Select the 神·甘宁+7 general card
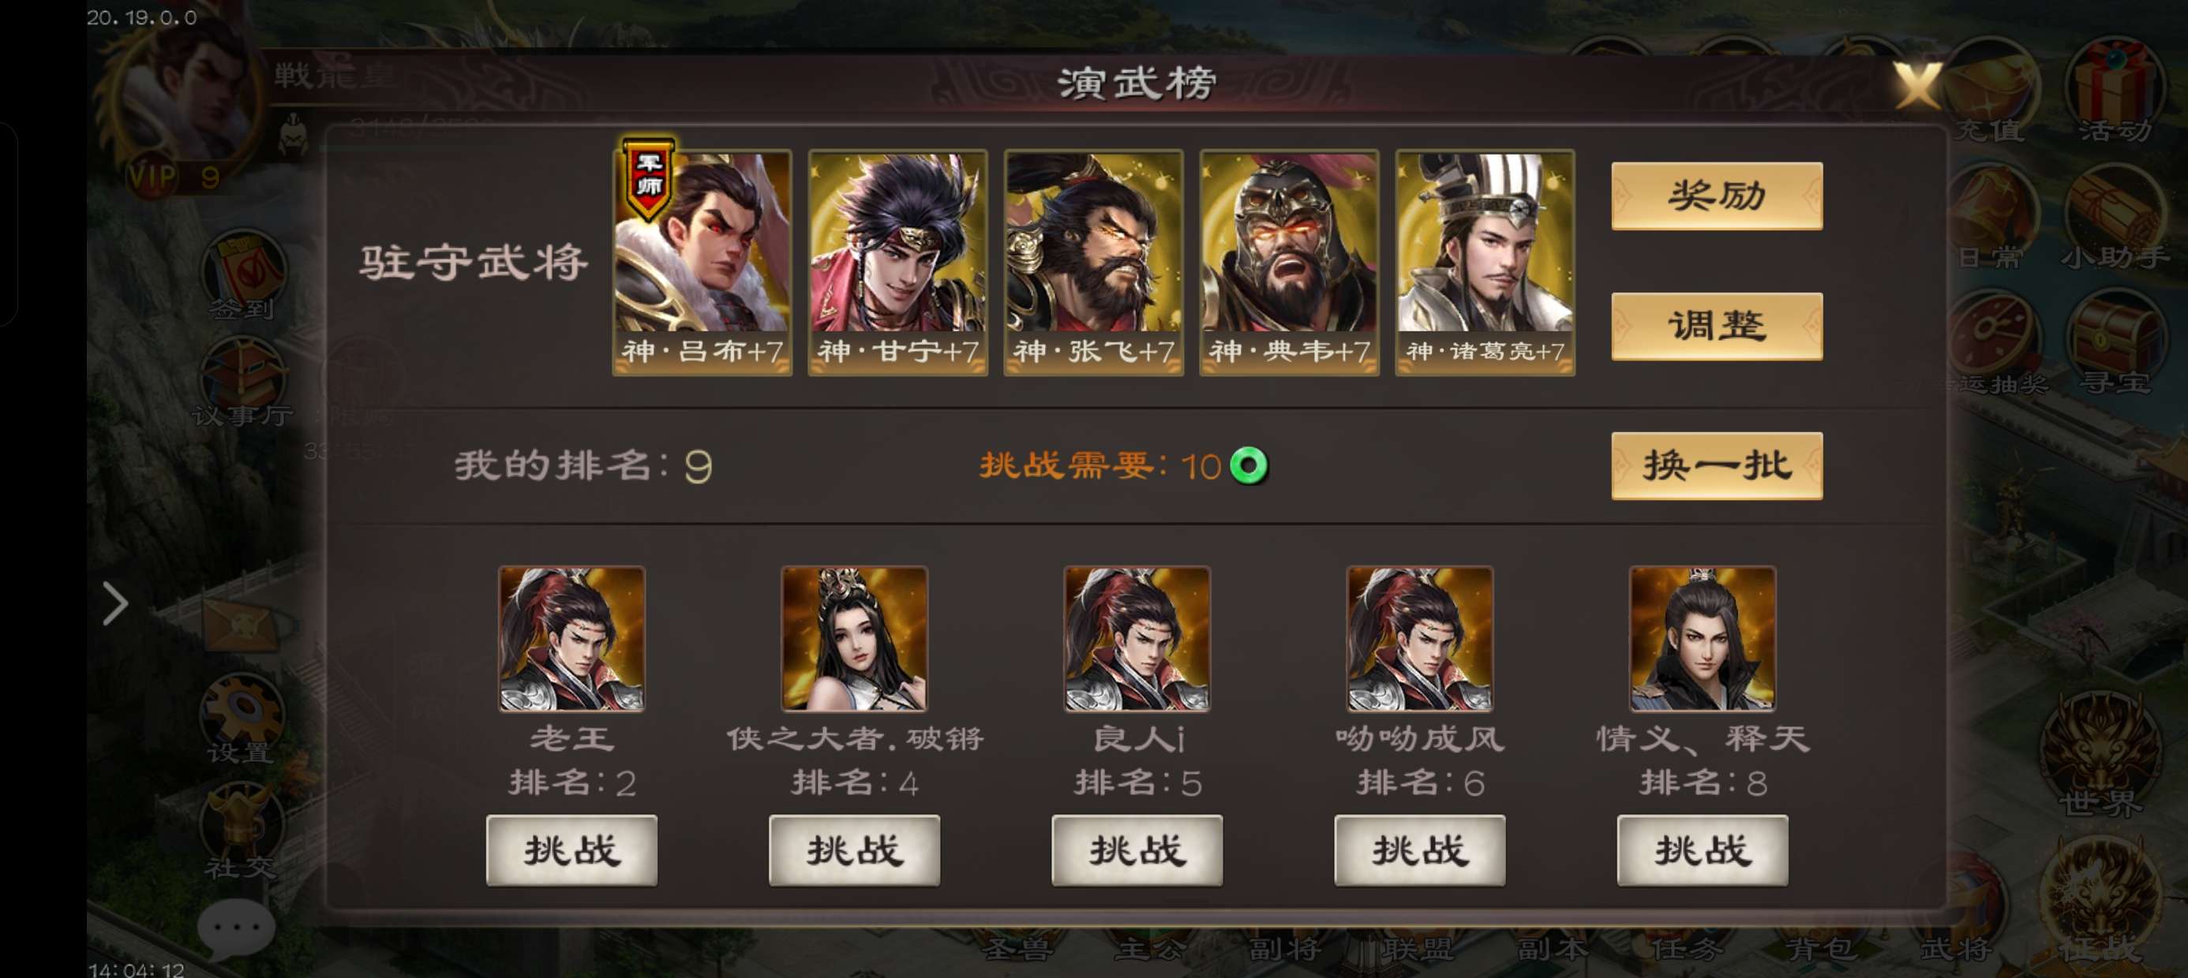The image size is (2188, 978). pos(897,263)
